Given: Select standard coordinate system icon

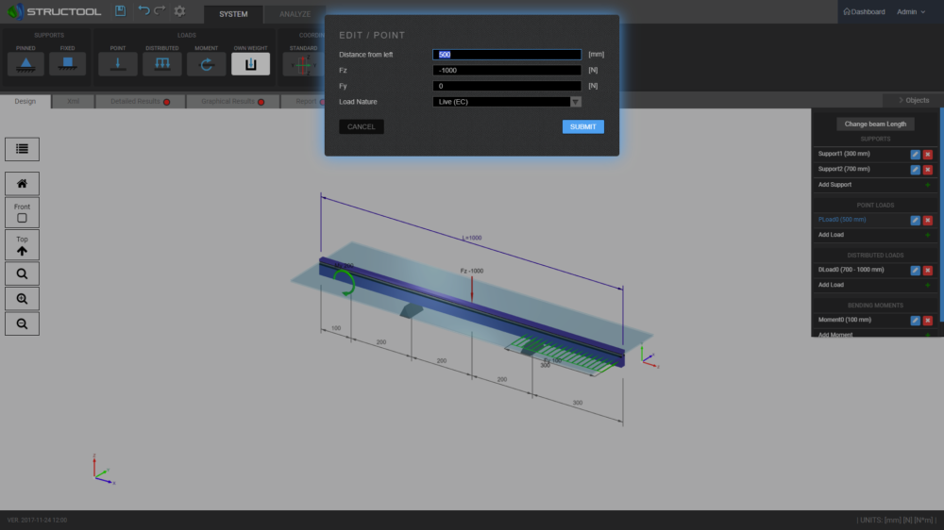Looking at the screenshot, I should point(303,64).
